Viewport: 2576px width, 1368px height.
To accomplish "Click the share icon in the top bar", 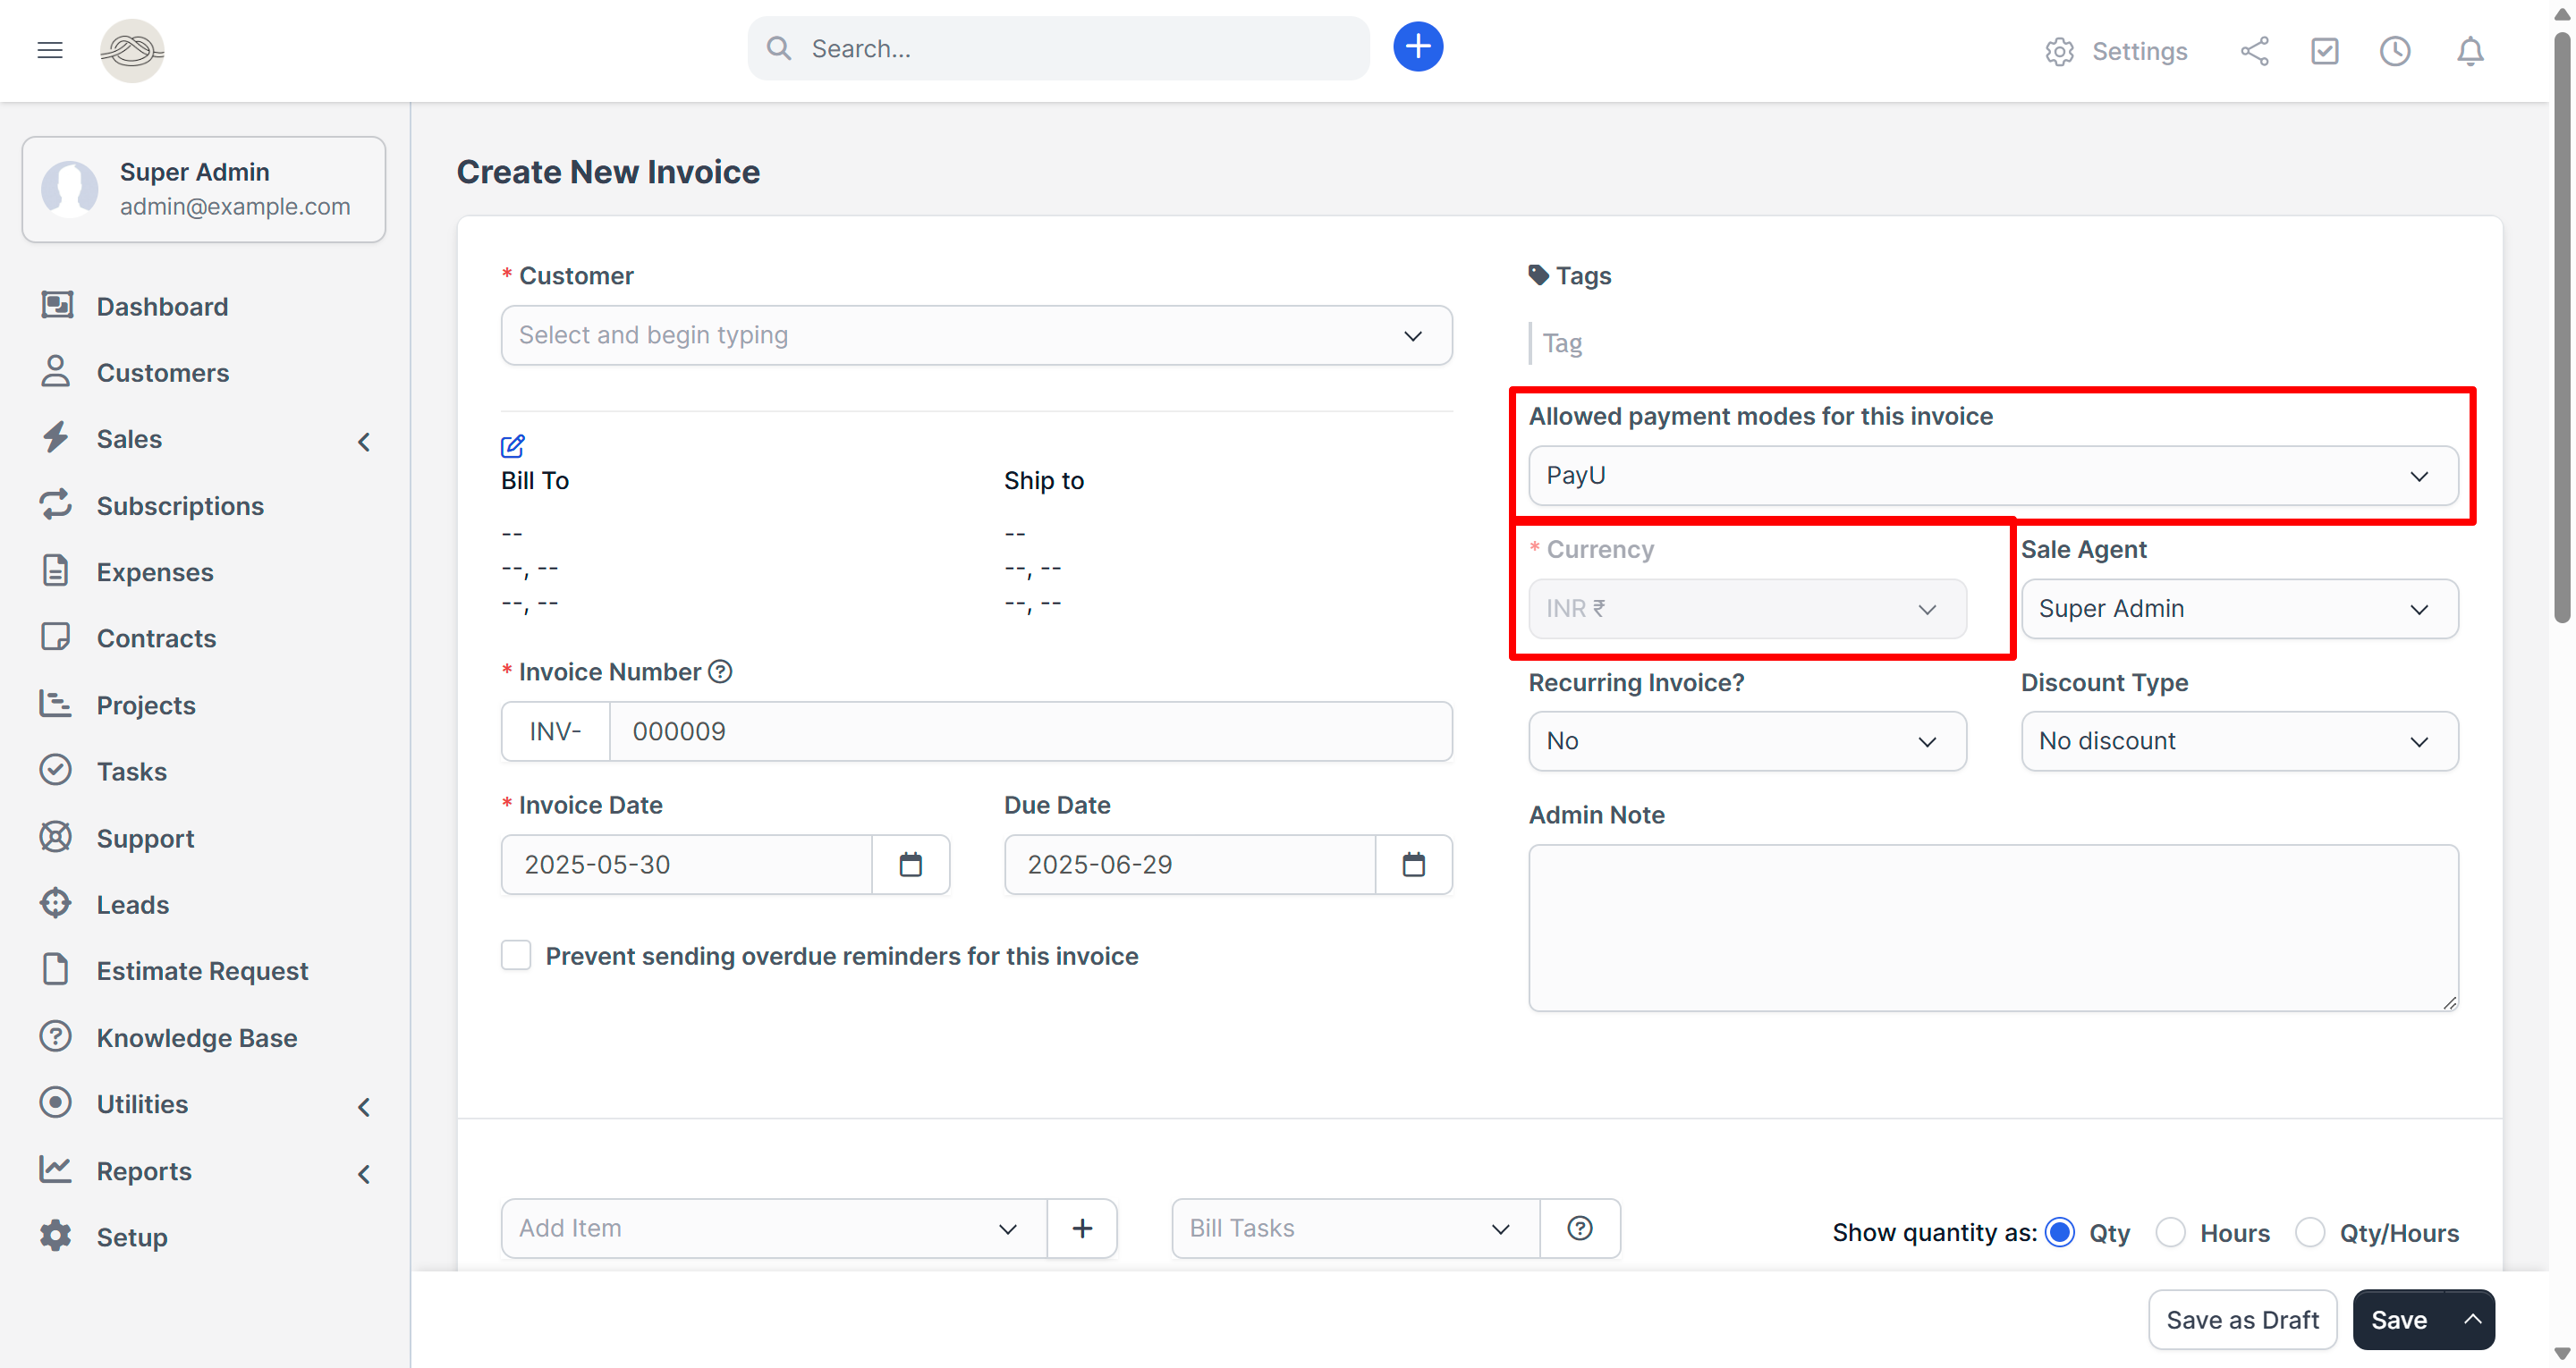I will coord(2255,51).
